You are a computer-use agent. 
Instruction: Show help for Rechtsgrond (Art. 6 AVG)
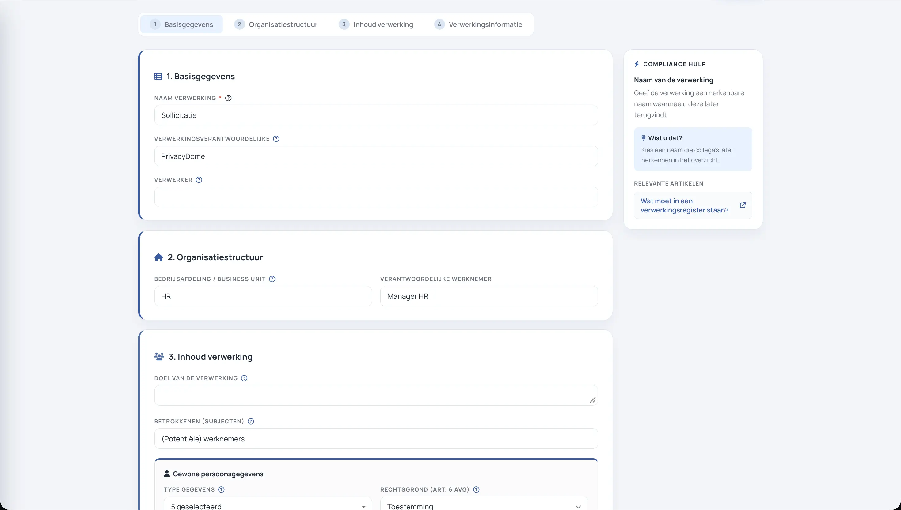[476, 489]
